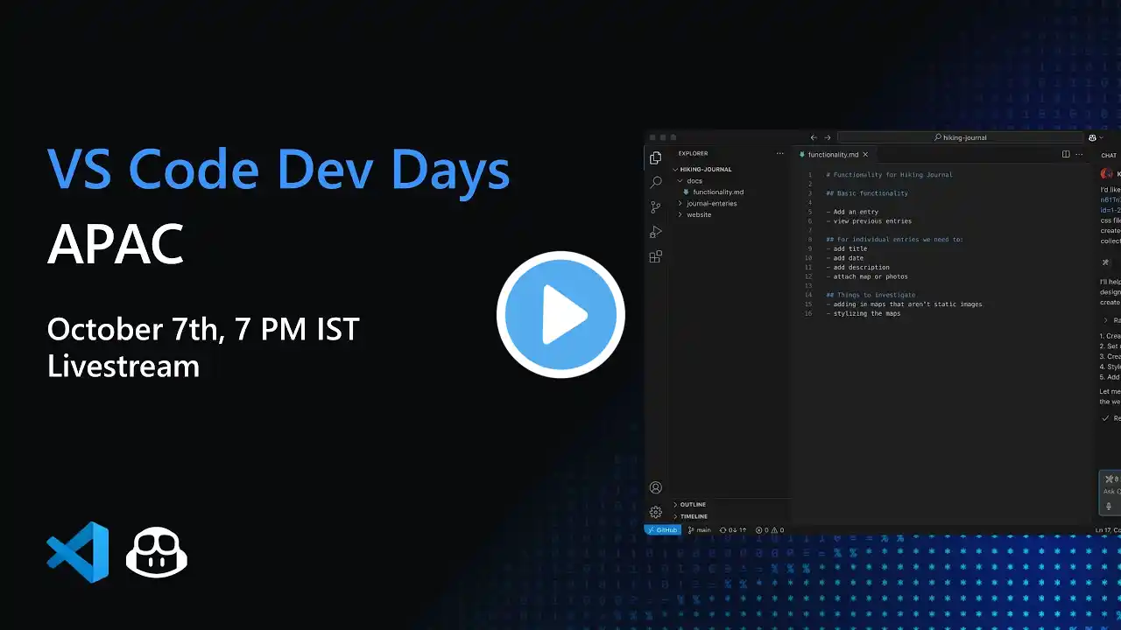Viewport: 1121px width, 630px height.
Task: Close the functionality.md tab
Action: tap(865, 154)
